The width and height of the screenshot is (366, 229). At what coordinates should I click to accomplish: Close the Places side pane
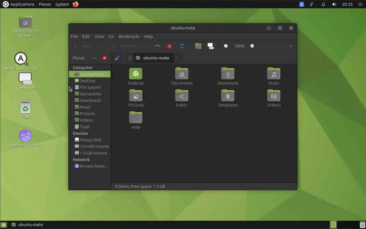[x=105, y=58]
